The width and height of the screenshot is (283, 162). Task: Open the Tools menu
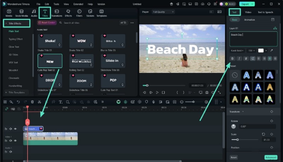(56, 4)
